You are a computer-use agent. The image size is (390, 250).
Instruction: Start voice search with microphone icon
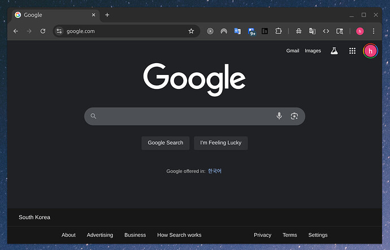point(279,116)
